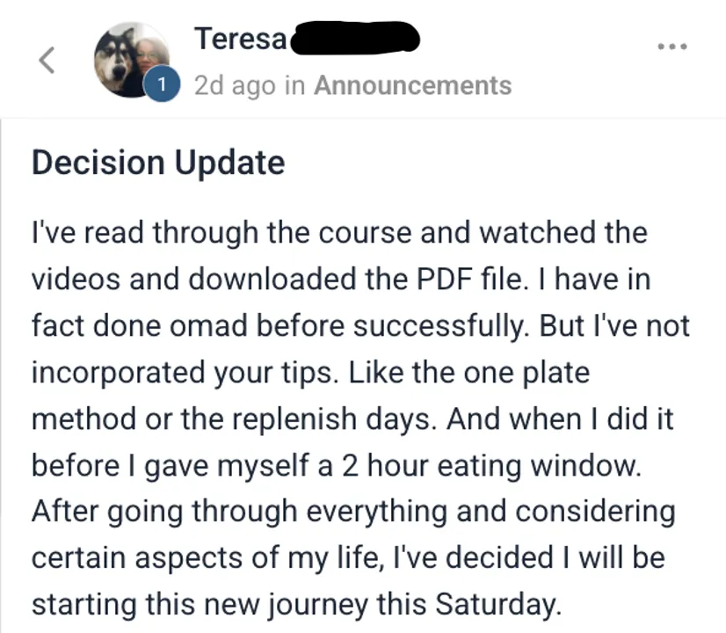This screenshot has height=633, width=726.
Task: Click the 2d ago timestamp
Action: (x=236, y=86)
